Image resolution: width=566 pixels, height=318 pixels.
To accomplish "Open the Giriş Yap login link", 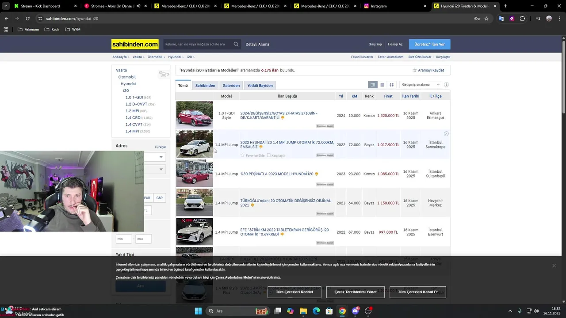I will click(375, 44).
